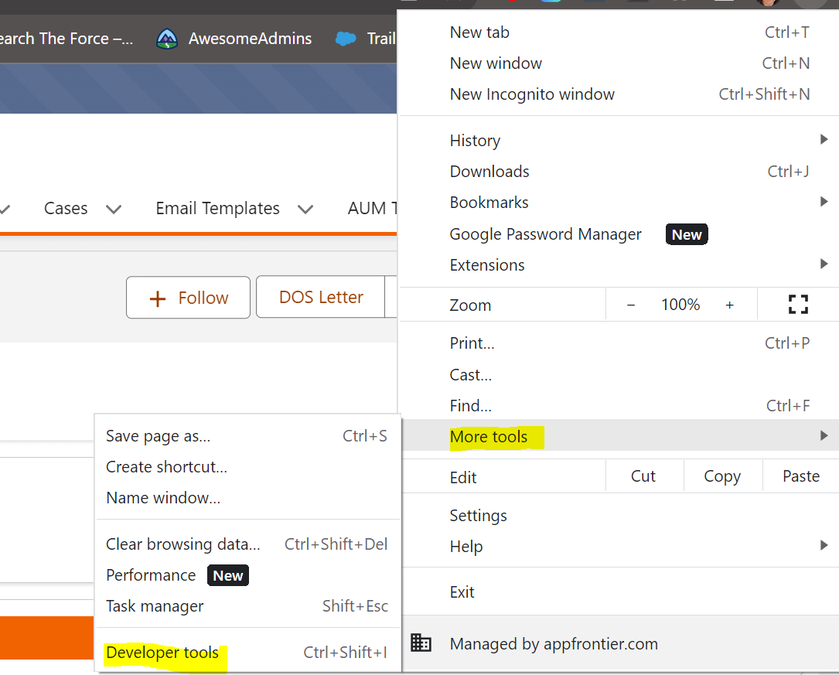Click the DOS Letter button
Screen dimensions: 839x675
320,298
